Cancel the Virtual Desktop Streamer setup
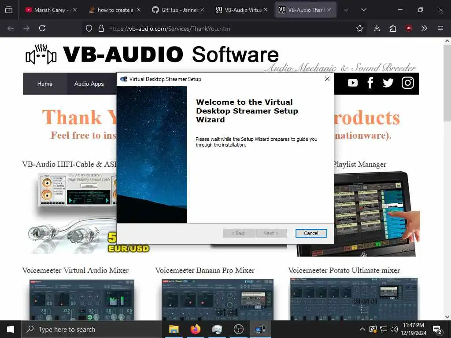Image resolution: width=451 pixels, height=338 pixels. (x=311, y=233)
